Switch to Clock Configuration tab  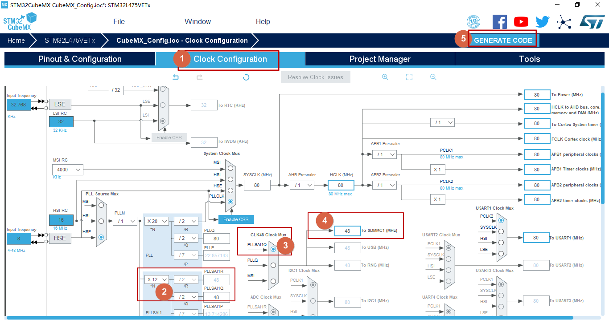coord(230,59)
